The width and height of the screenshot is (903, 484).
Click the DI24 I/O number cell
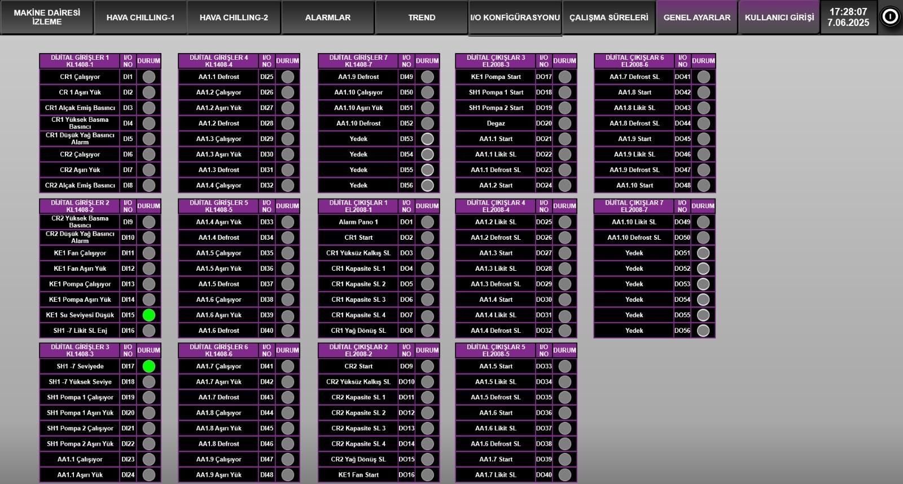128,475
